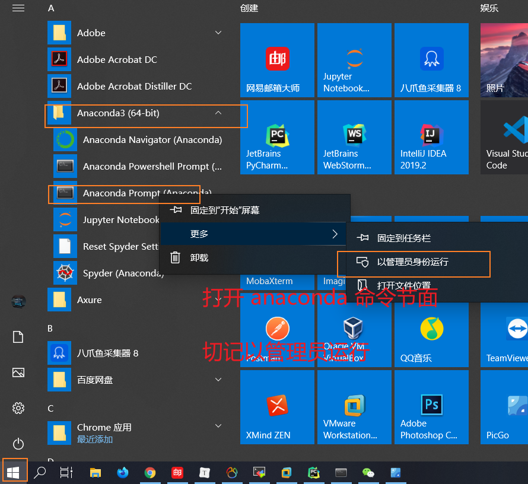
Task: Launch Spyder (Anaconda)
Action: (x=109, y=273)
